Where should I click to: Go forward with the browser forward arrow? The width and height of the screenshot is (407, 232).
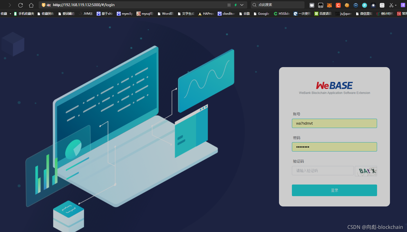coord(10,5)
